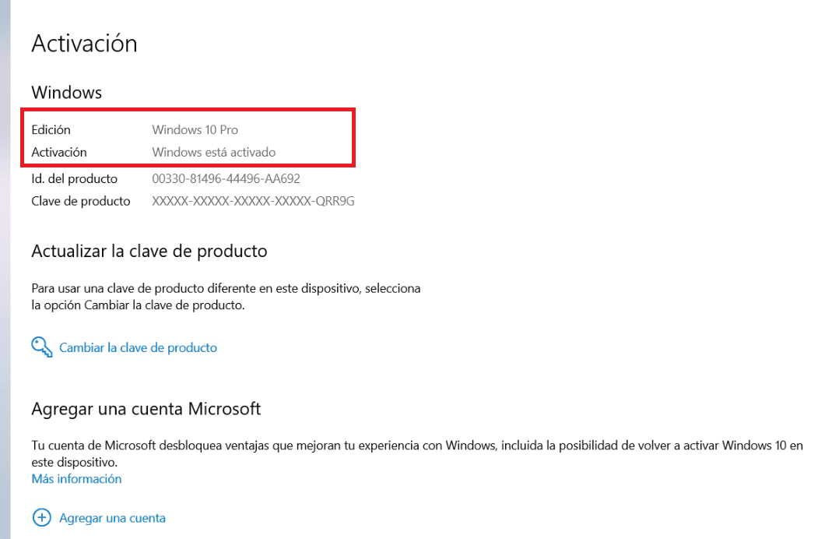Click the Actualizar la clave de producto heading
Screen dimensions: 832x539
tap(149, 252)
